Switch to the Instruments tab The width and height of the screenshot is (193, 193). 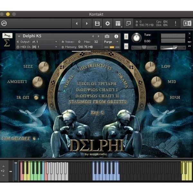tap(96, 67)
